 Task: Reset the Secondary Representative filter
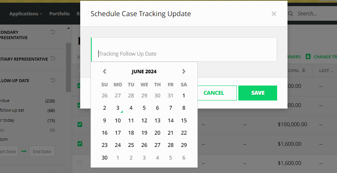click(x=53, y=32)
